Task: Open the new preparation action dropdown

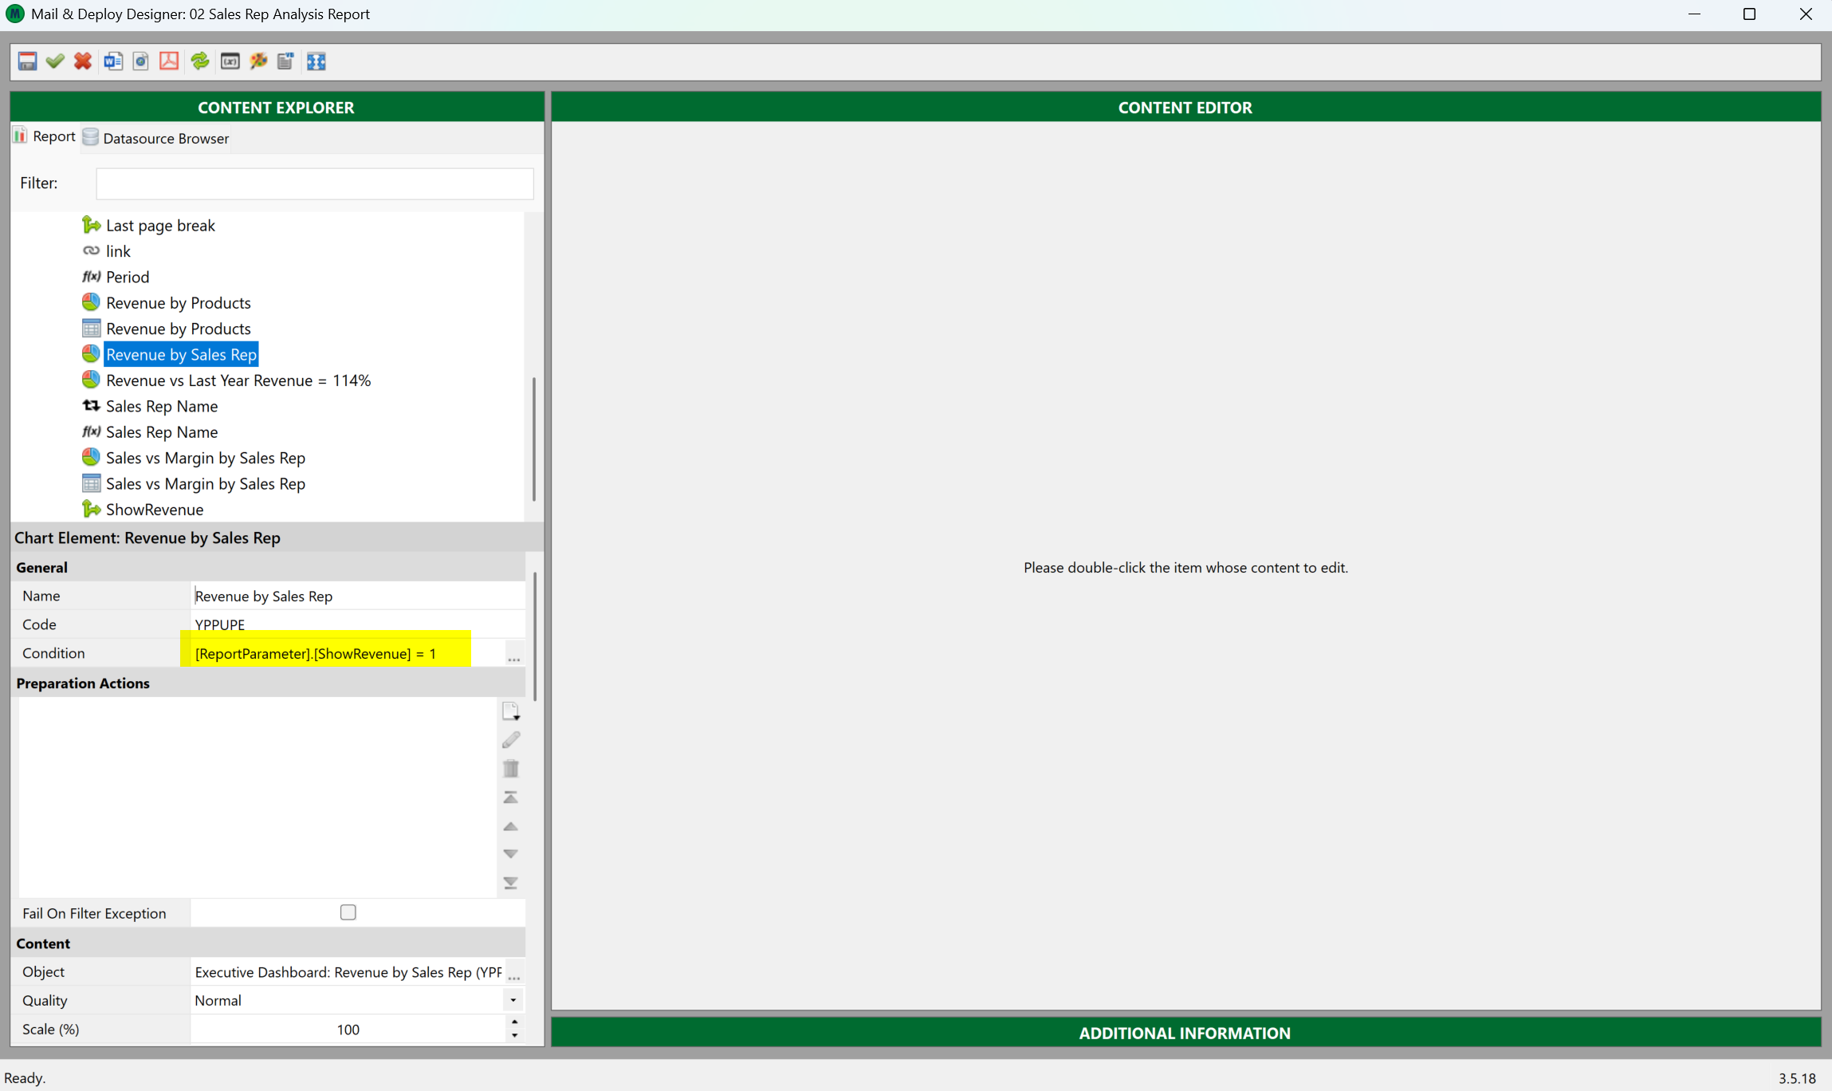Action: (511, 711)
